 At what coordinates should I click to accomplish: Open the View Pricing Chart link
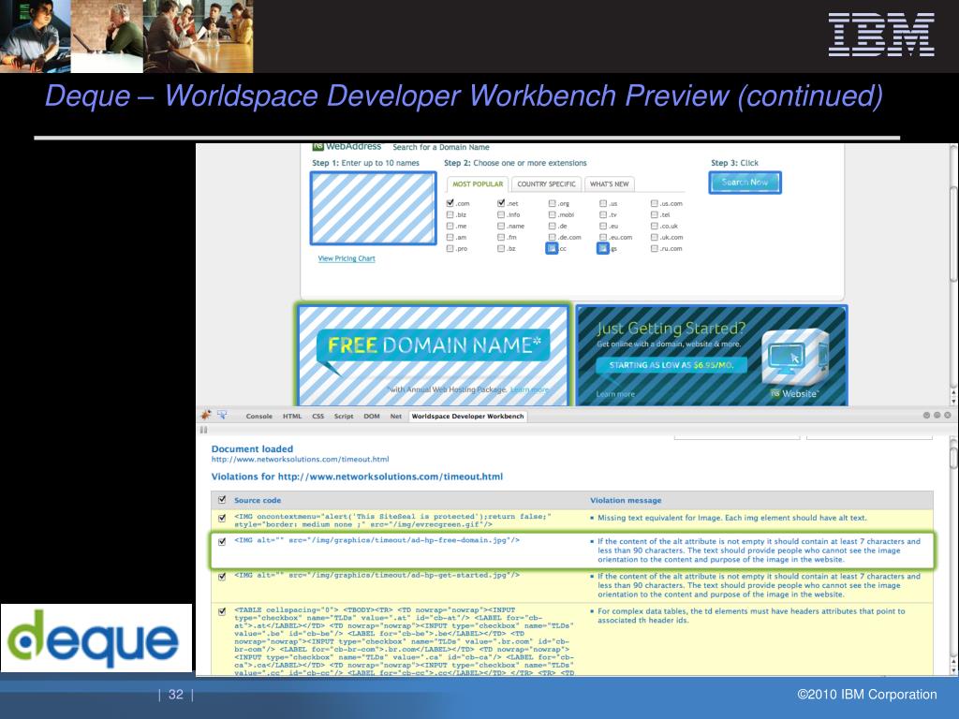click(x=347, y=258)
